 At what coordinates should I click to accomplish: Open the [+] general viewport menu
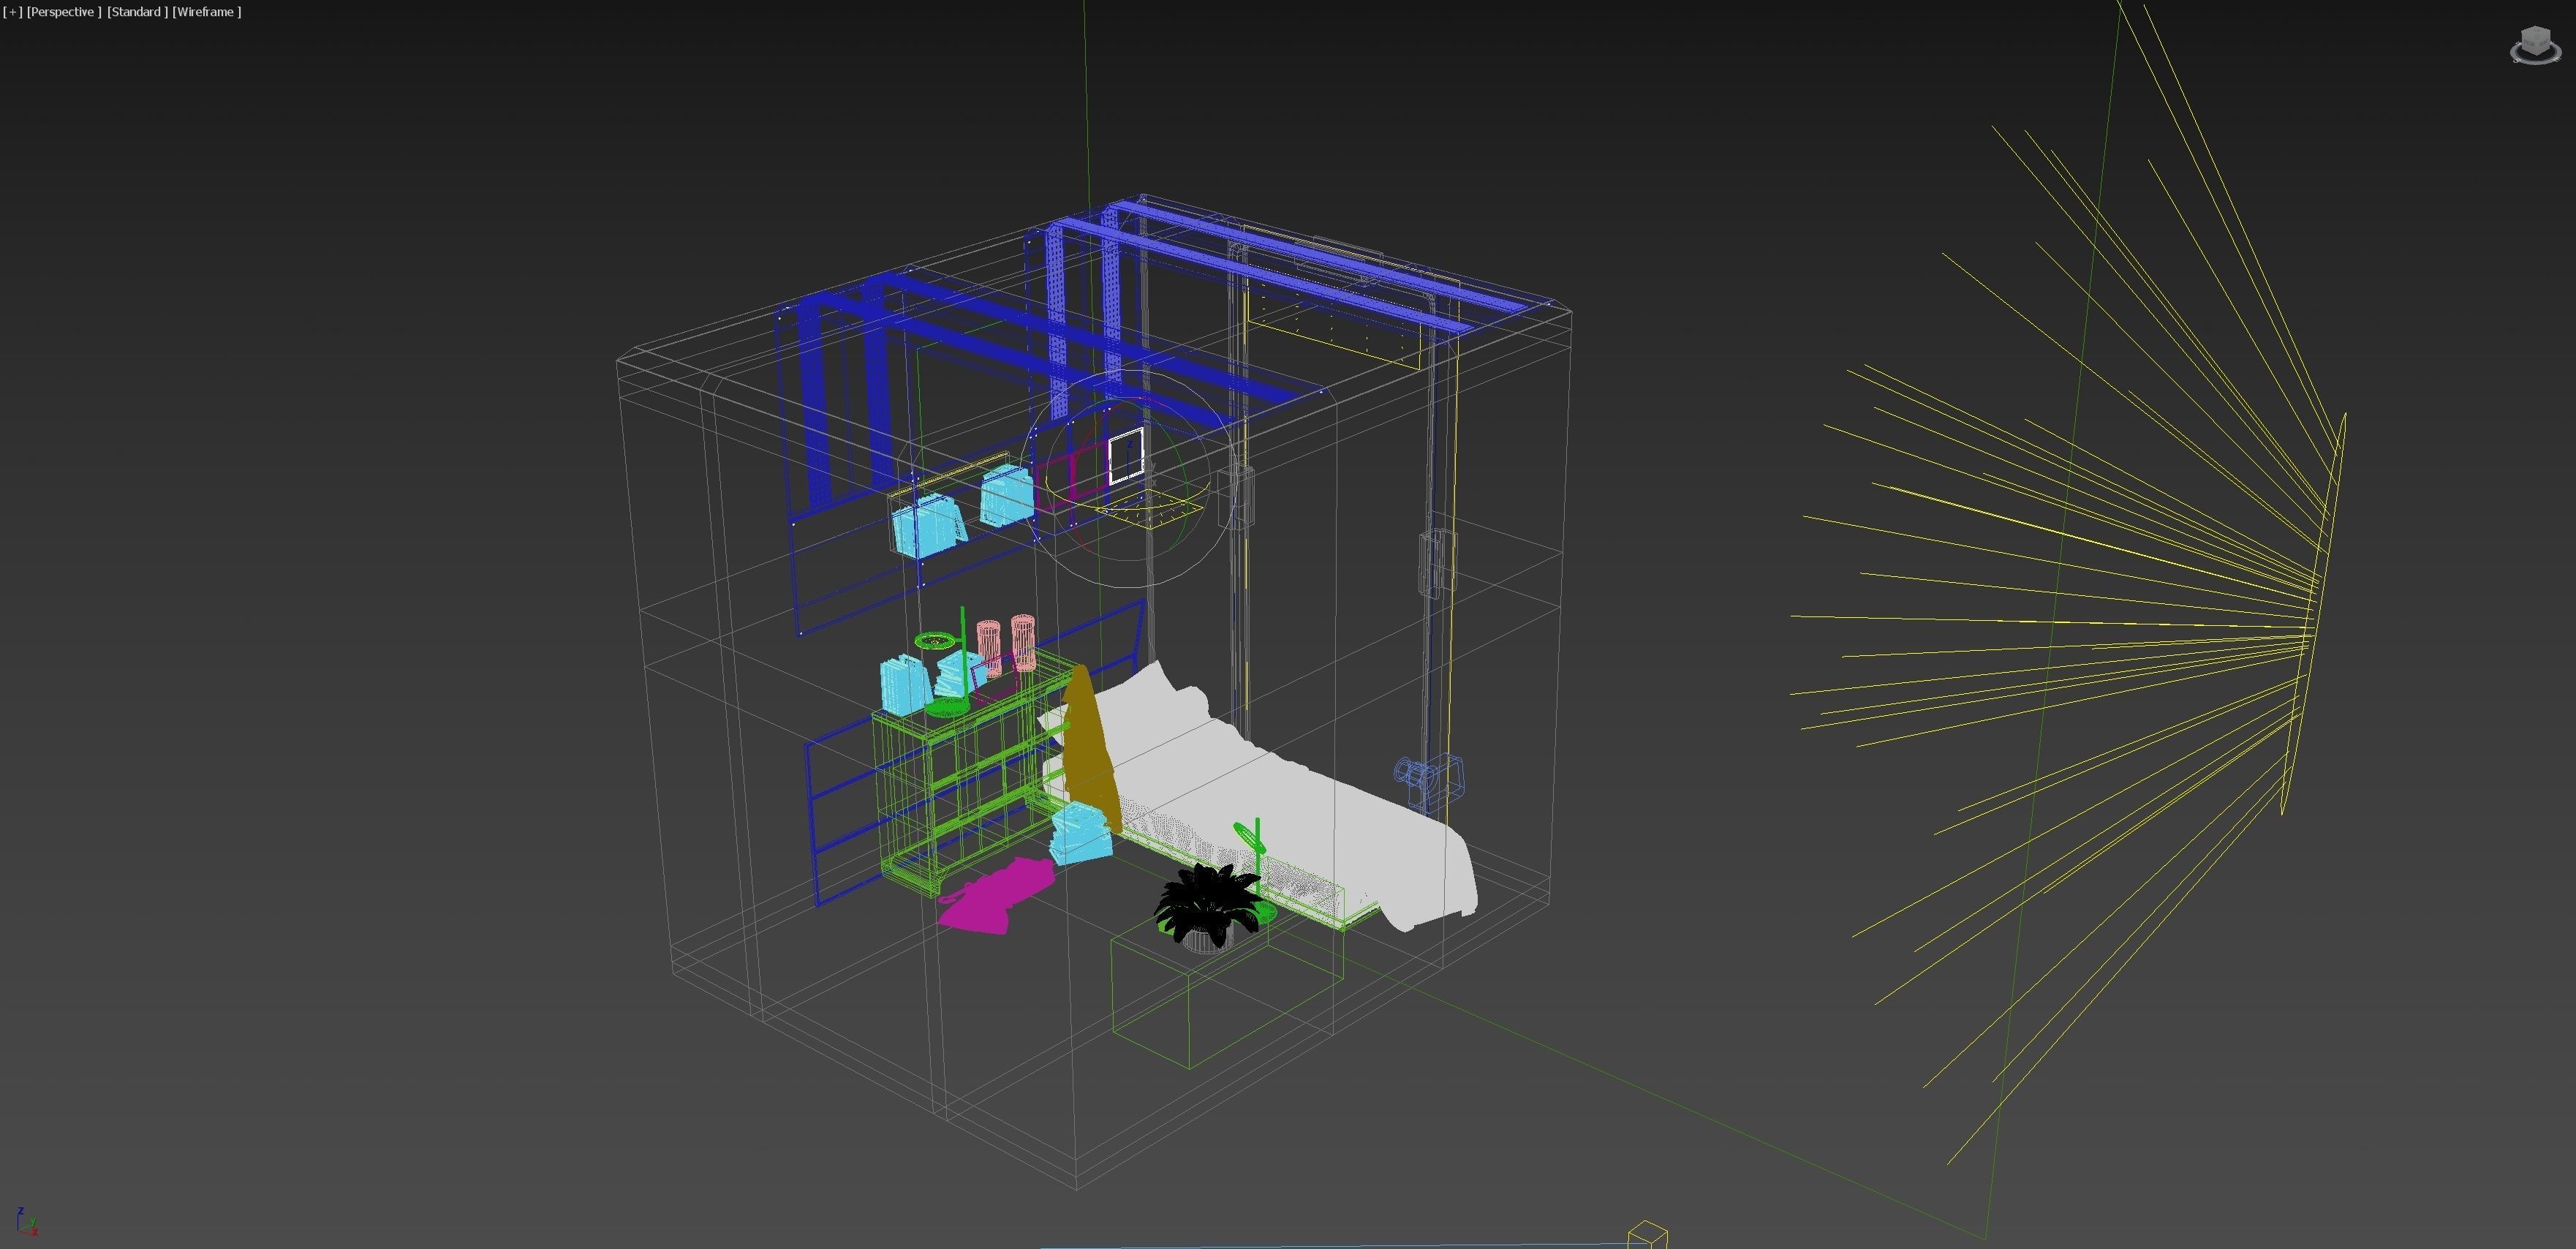point(12,12)
